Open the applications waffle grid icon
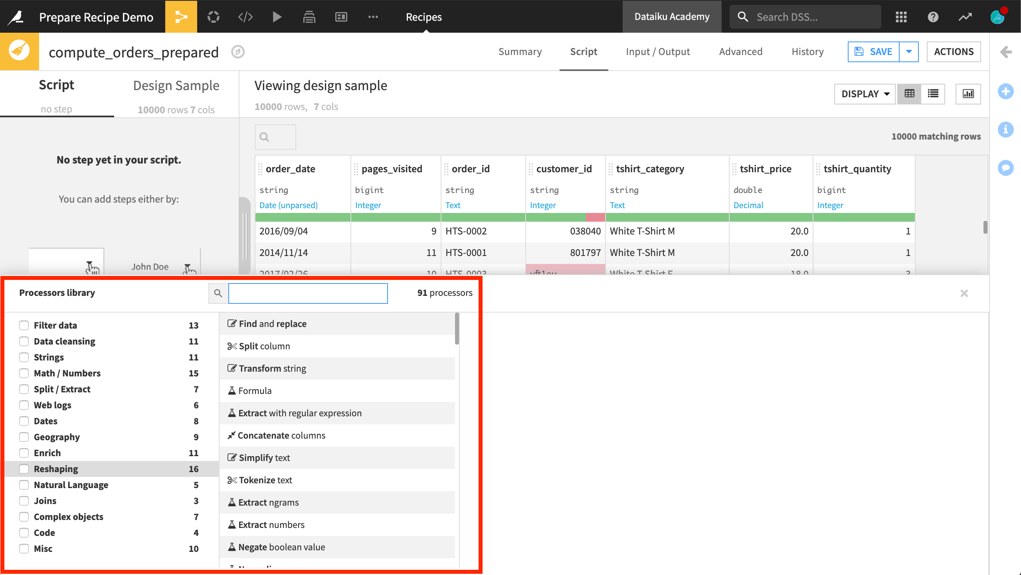 [x=902, y=17]
